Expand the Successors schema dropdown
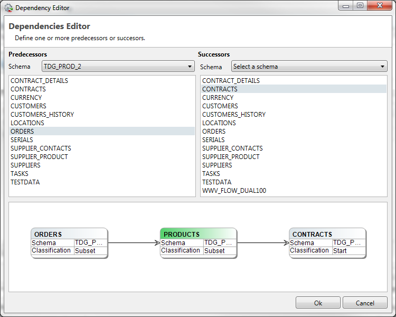 [x=309, y=67]
